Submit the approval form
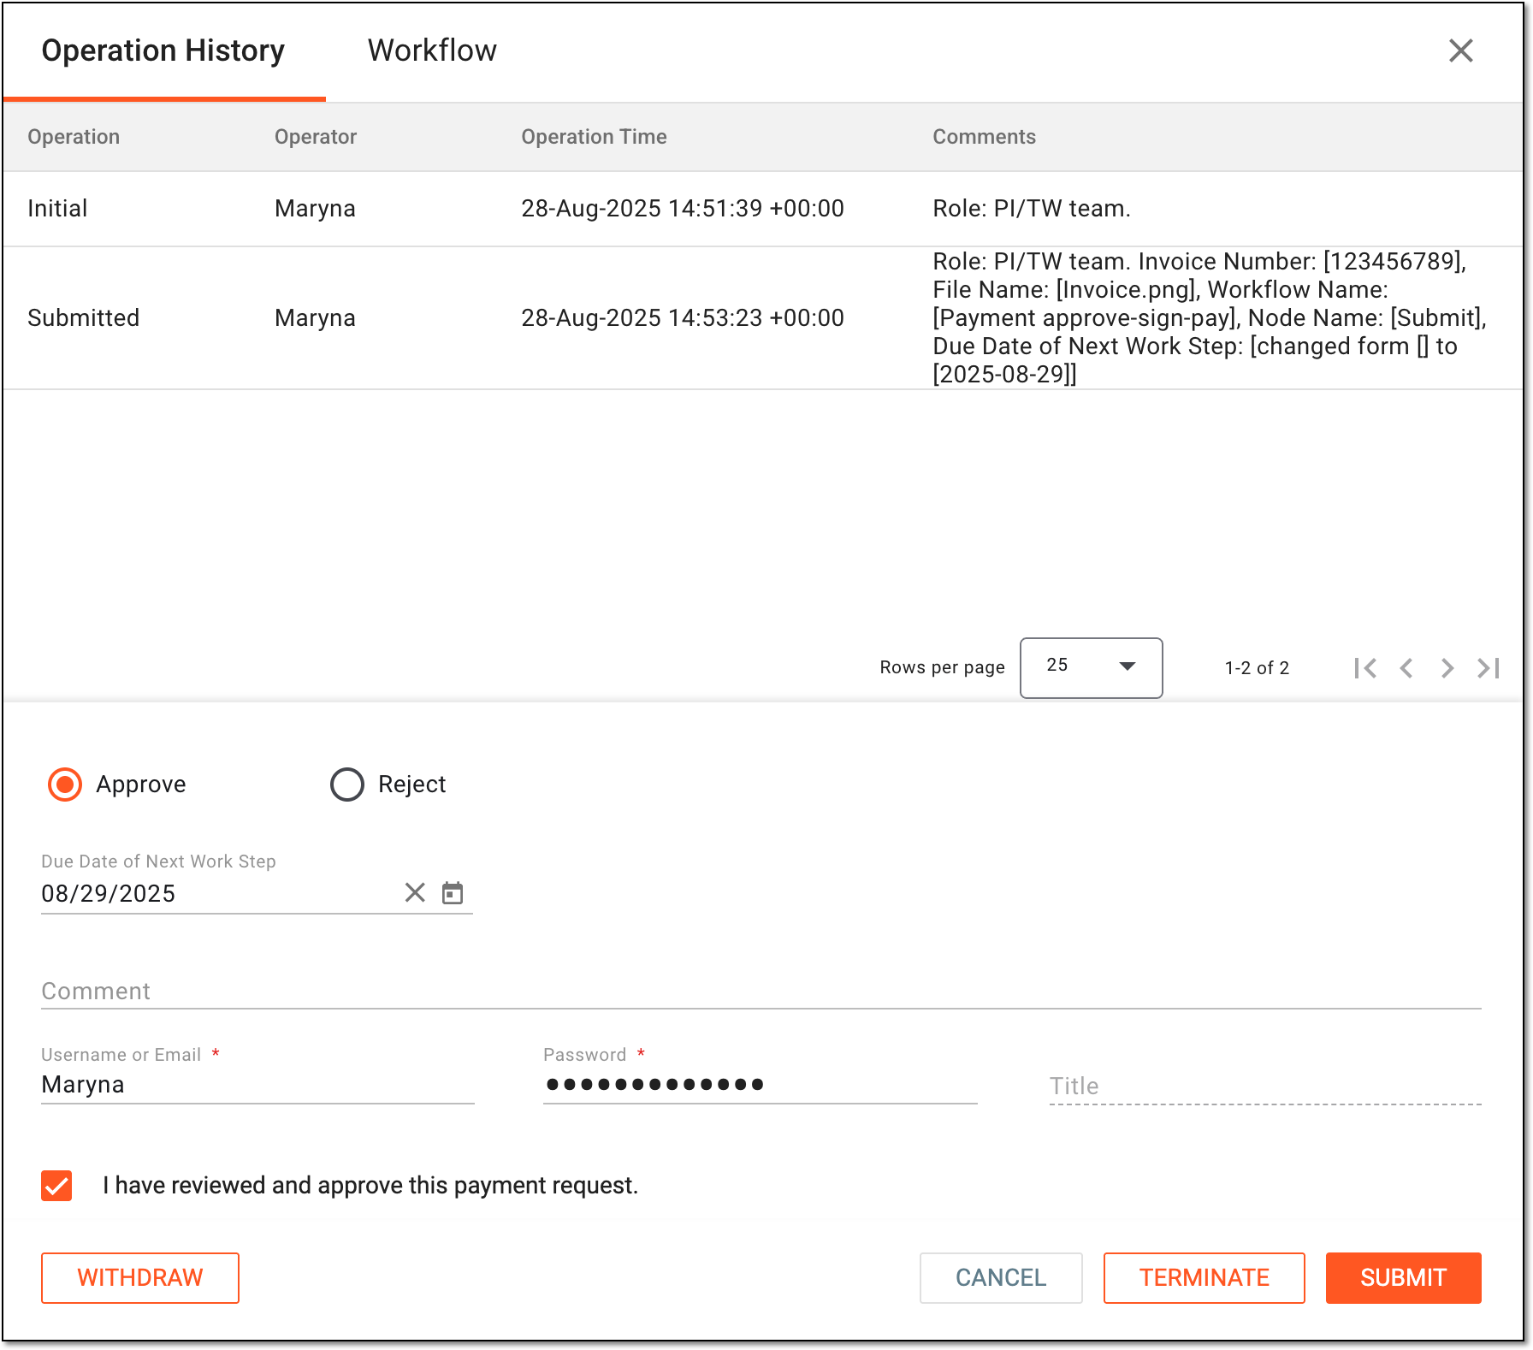The height and width of the screenshot is (1350, 1533). tap(1403, 1278)
